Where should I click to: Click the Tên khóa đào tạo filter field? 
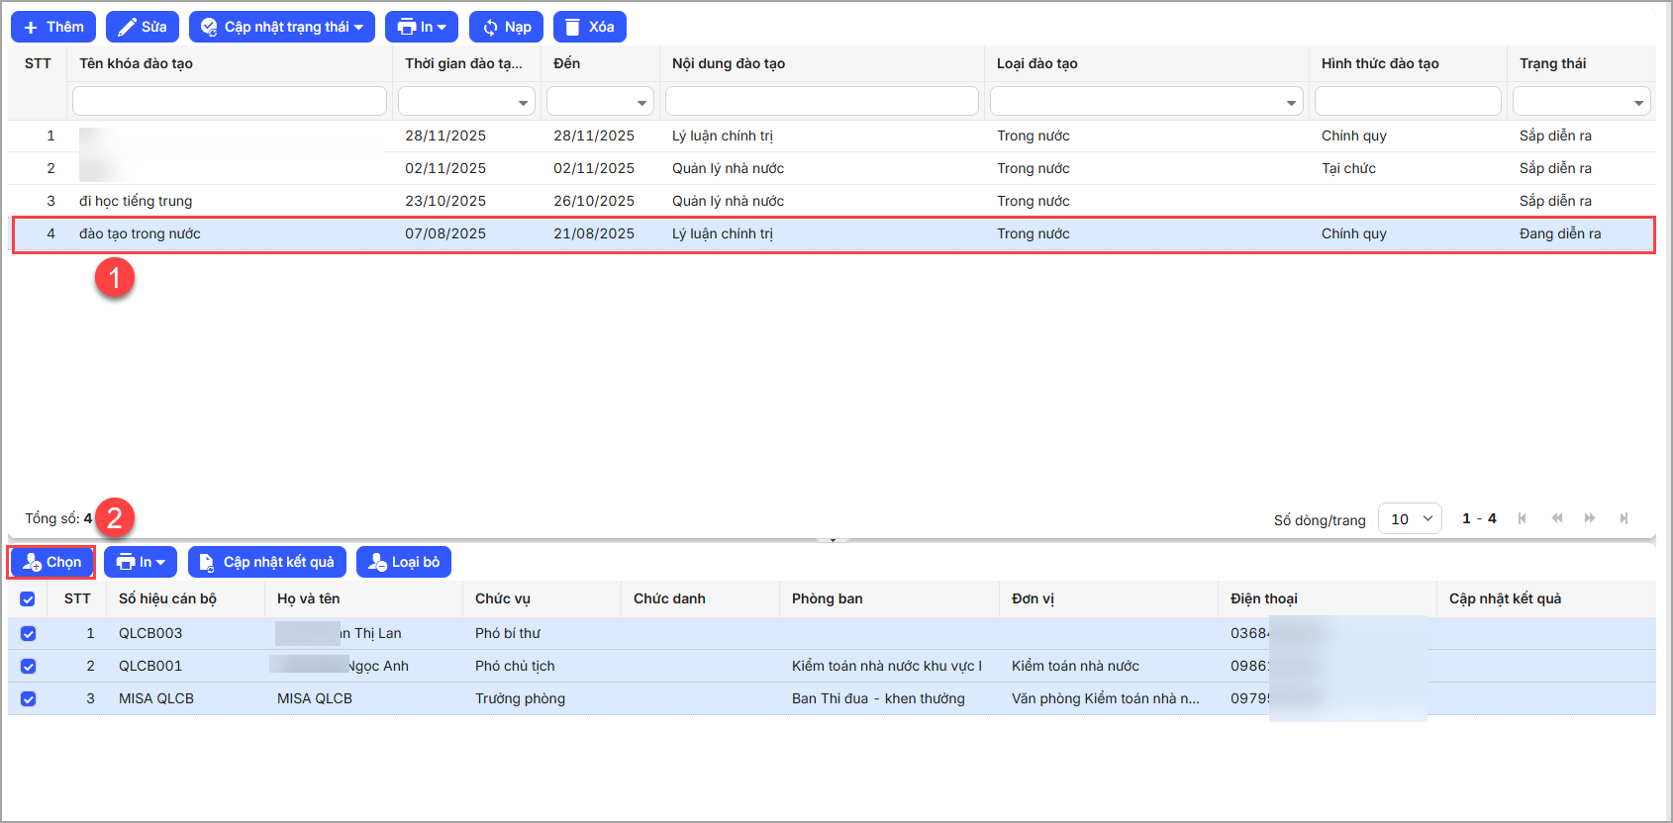click(x=229, y=101)
